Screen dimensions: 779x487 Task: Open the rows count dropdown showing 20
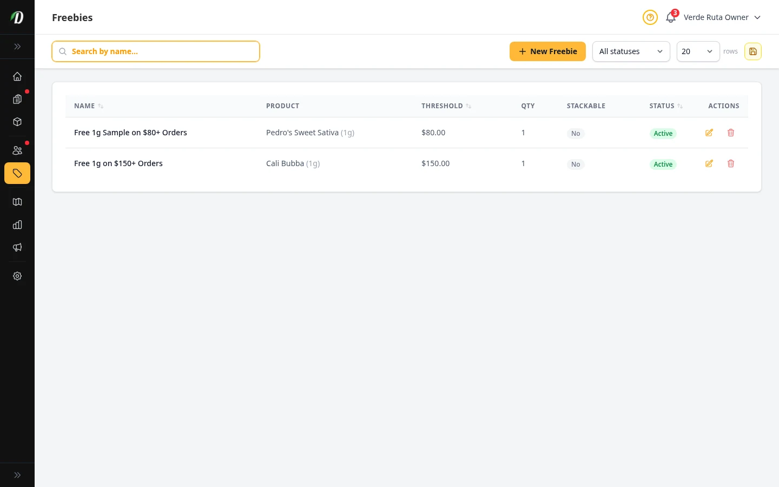coord(698,51)
